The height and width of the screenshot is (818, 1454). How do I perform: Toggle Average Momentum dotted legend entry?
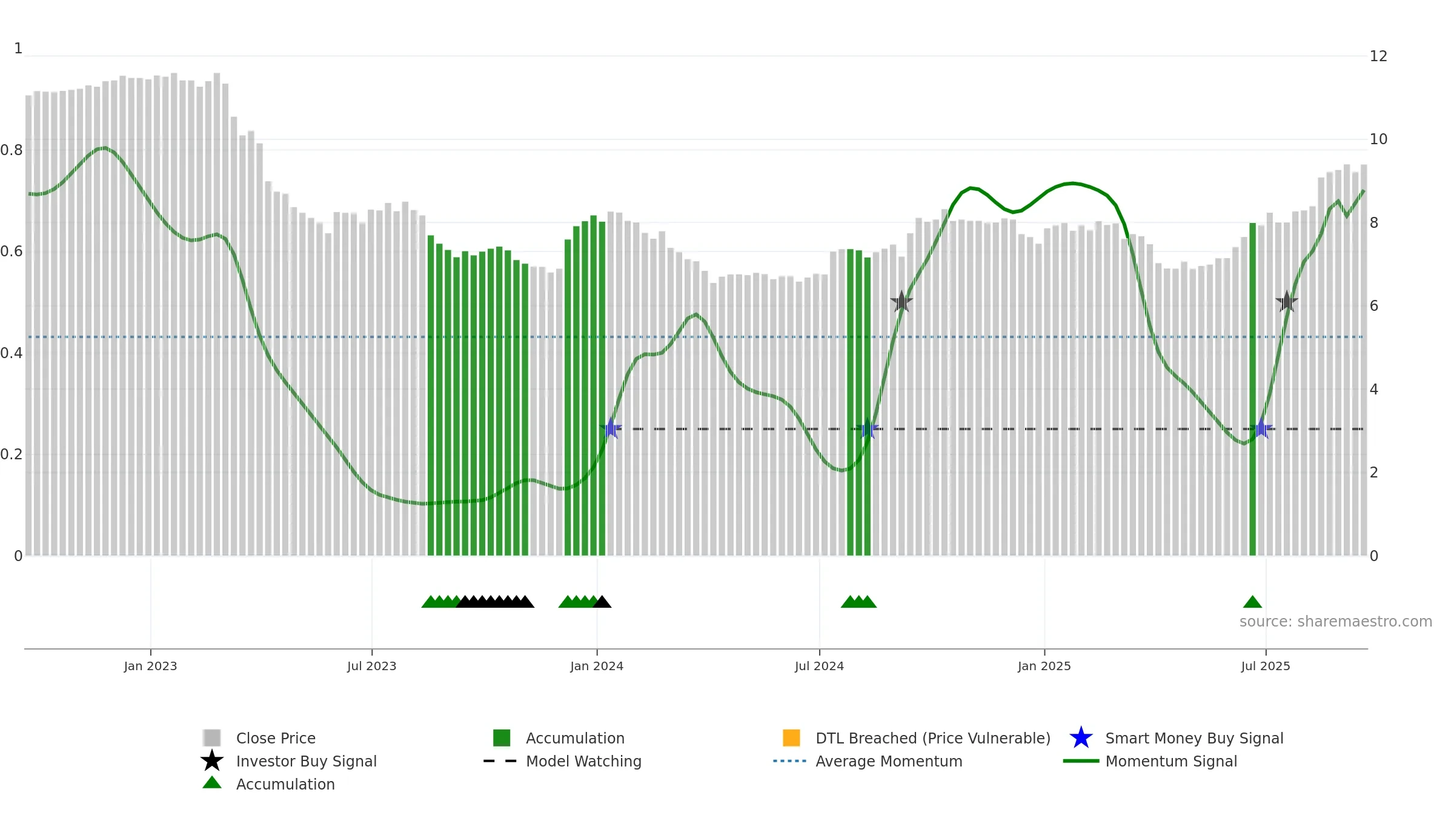click(868, 761)
